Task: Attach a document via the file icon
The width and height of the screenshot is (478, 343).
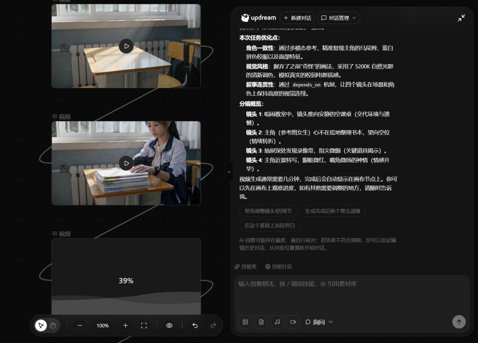Action: point(261,322)
